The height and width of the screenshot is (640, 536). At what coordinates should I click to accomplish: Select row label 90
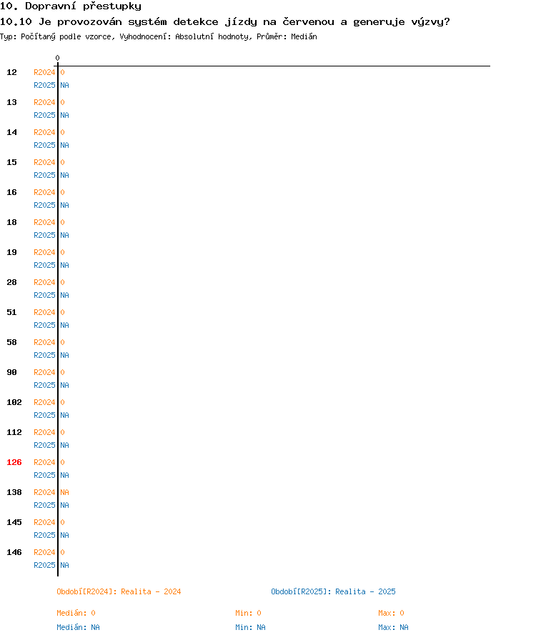click(x=11, y=372)
